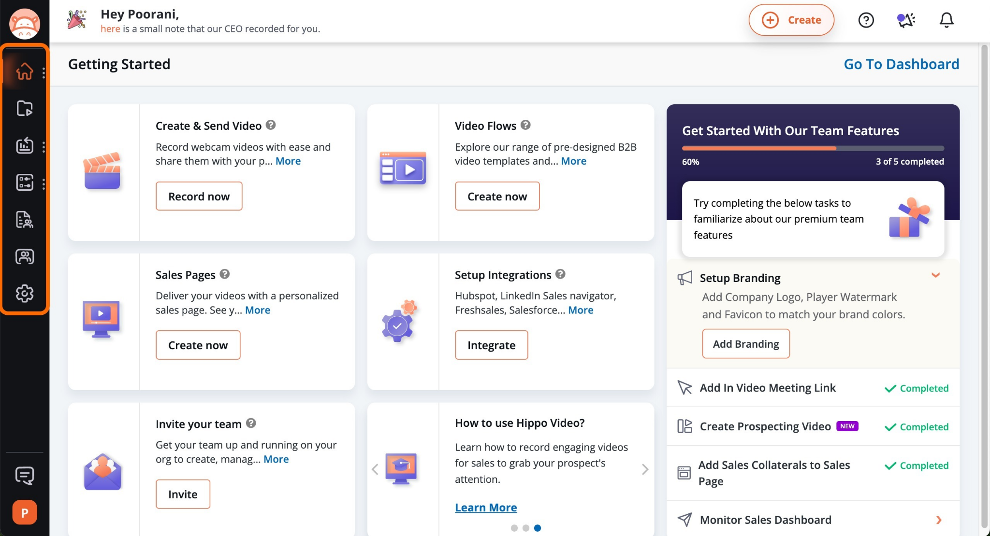Click the graduation monitor icon in tutorial card
The height and width of the screenshot is (536, 990).
click(401, 468)
